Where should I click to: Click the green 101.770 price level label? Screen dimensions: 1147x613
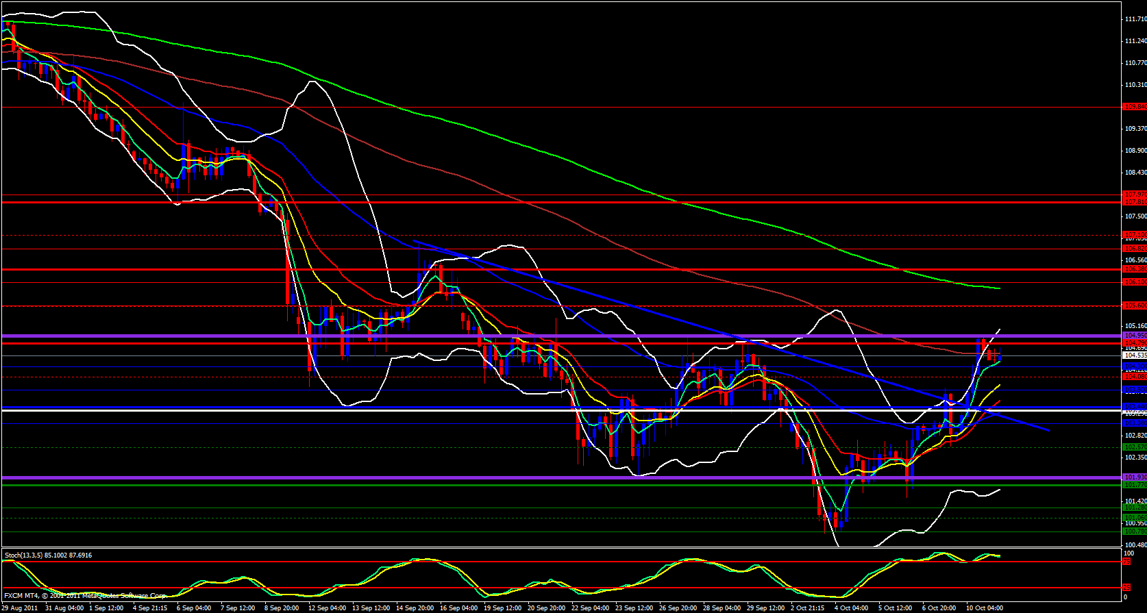[x=1135, y=485]
